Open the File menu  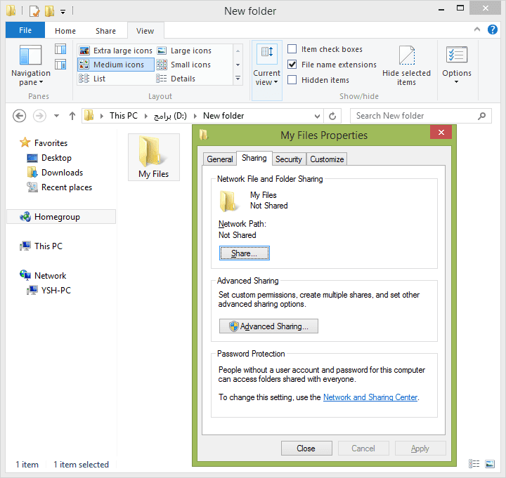25,30
